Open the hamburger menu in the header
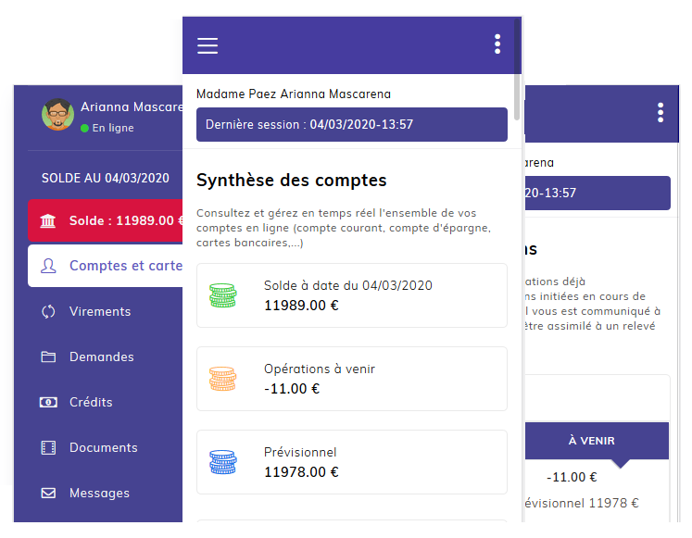 [x=208, y=45]
